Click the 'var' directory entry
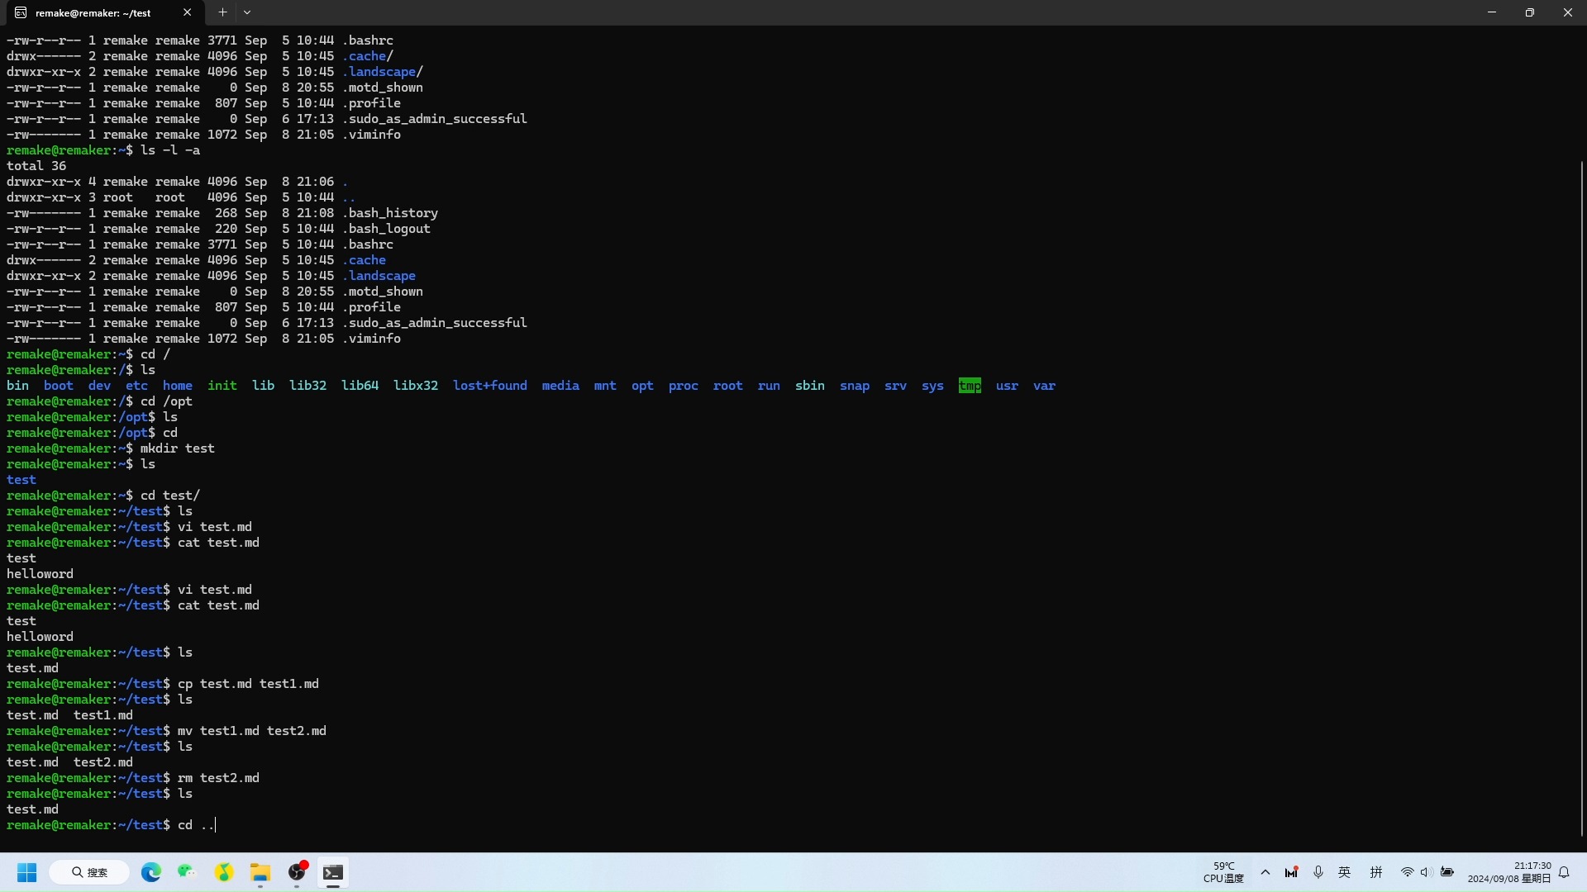 [1044, 386]
